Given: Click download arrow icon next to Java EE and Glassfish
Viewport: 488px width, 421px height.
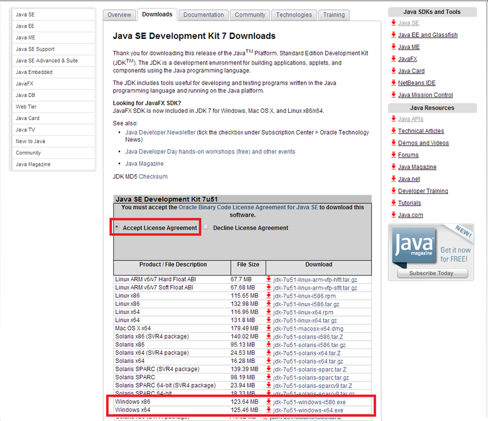Looking at the screenshot, I should pos(394,35).
